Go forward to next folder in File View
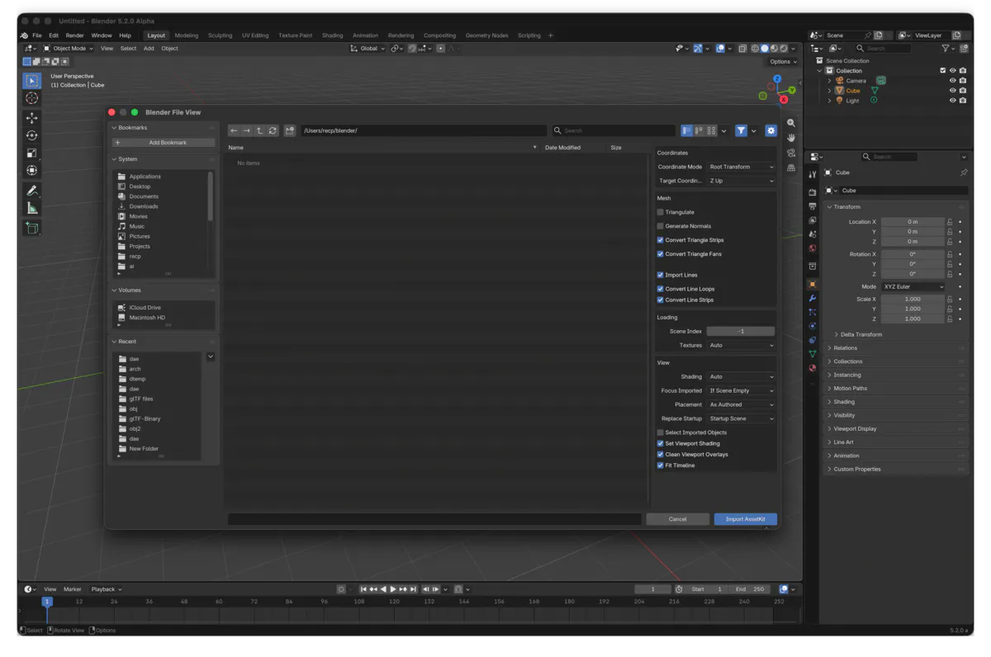The height and width of the screenshot is (657, 991). coord(246,130)
